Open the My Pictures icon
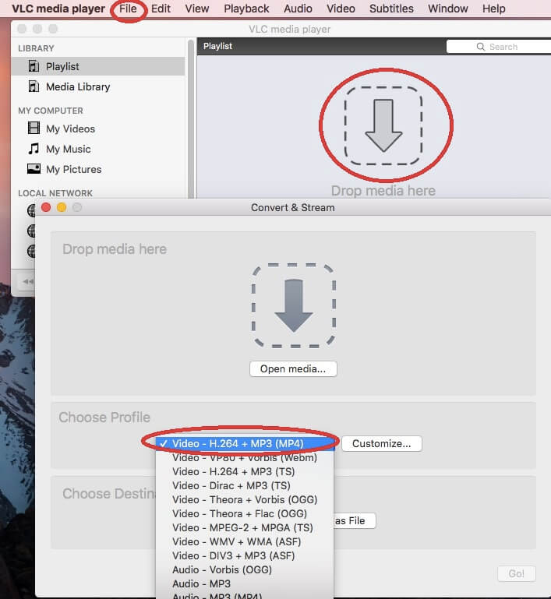The image size is (551, 599). (x=34, y=170)
